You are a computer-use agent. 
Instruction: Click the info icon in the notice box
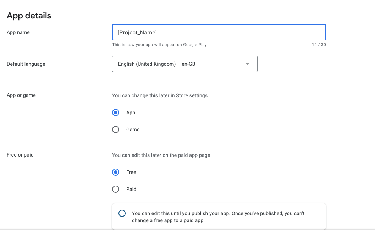[x=122, y=213]
